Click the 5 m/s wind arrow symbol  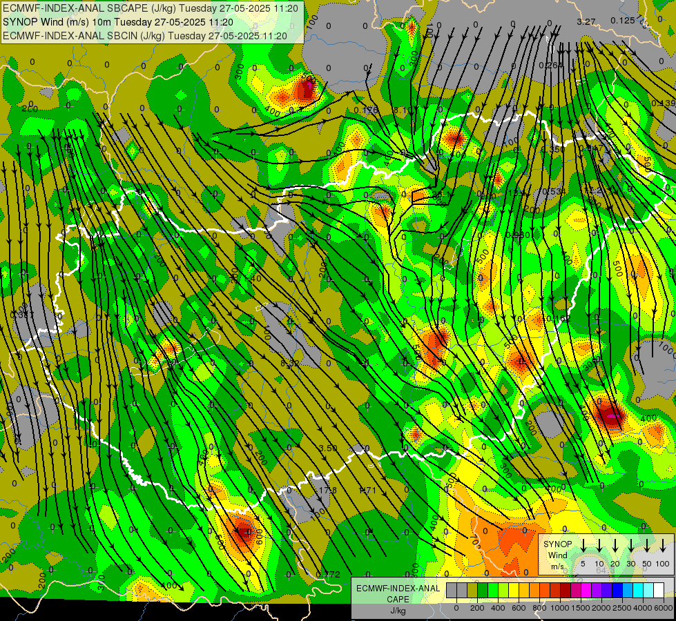pos(583,545)
